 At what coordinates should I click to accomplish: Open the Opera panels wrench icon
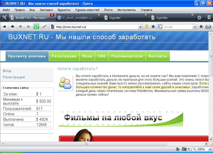[5, 18]
